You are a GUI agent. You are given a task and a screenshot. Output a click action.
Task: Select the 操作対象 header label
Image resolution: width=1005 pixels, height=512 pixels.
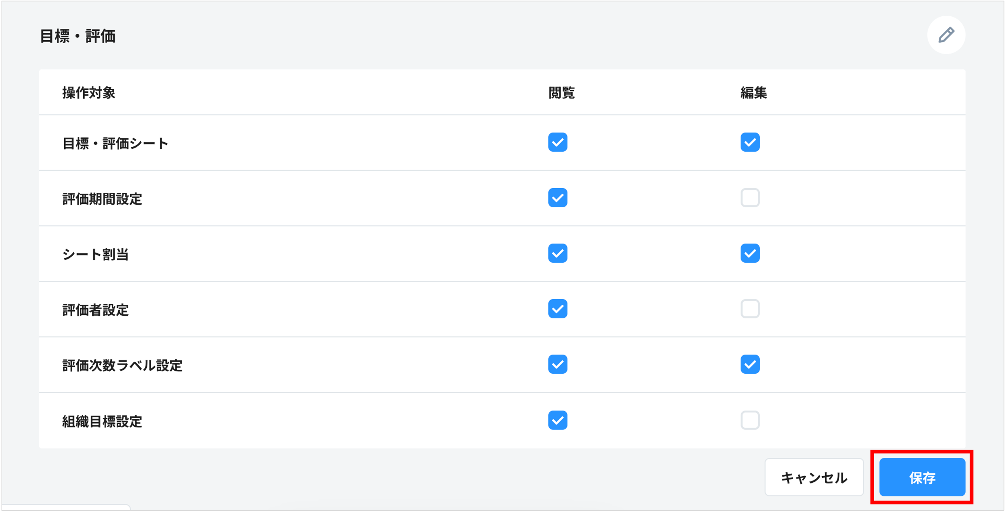click(89, 93)
